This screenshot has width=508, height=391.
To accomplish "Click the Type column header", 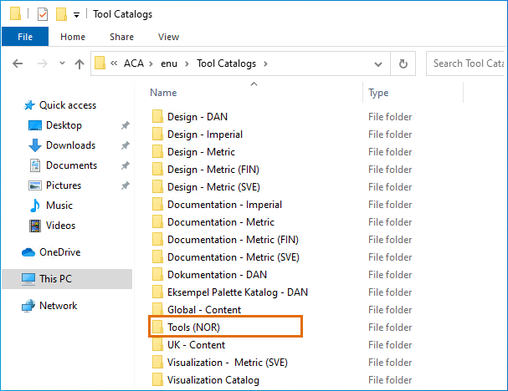I will (x=378, y=93).
